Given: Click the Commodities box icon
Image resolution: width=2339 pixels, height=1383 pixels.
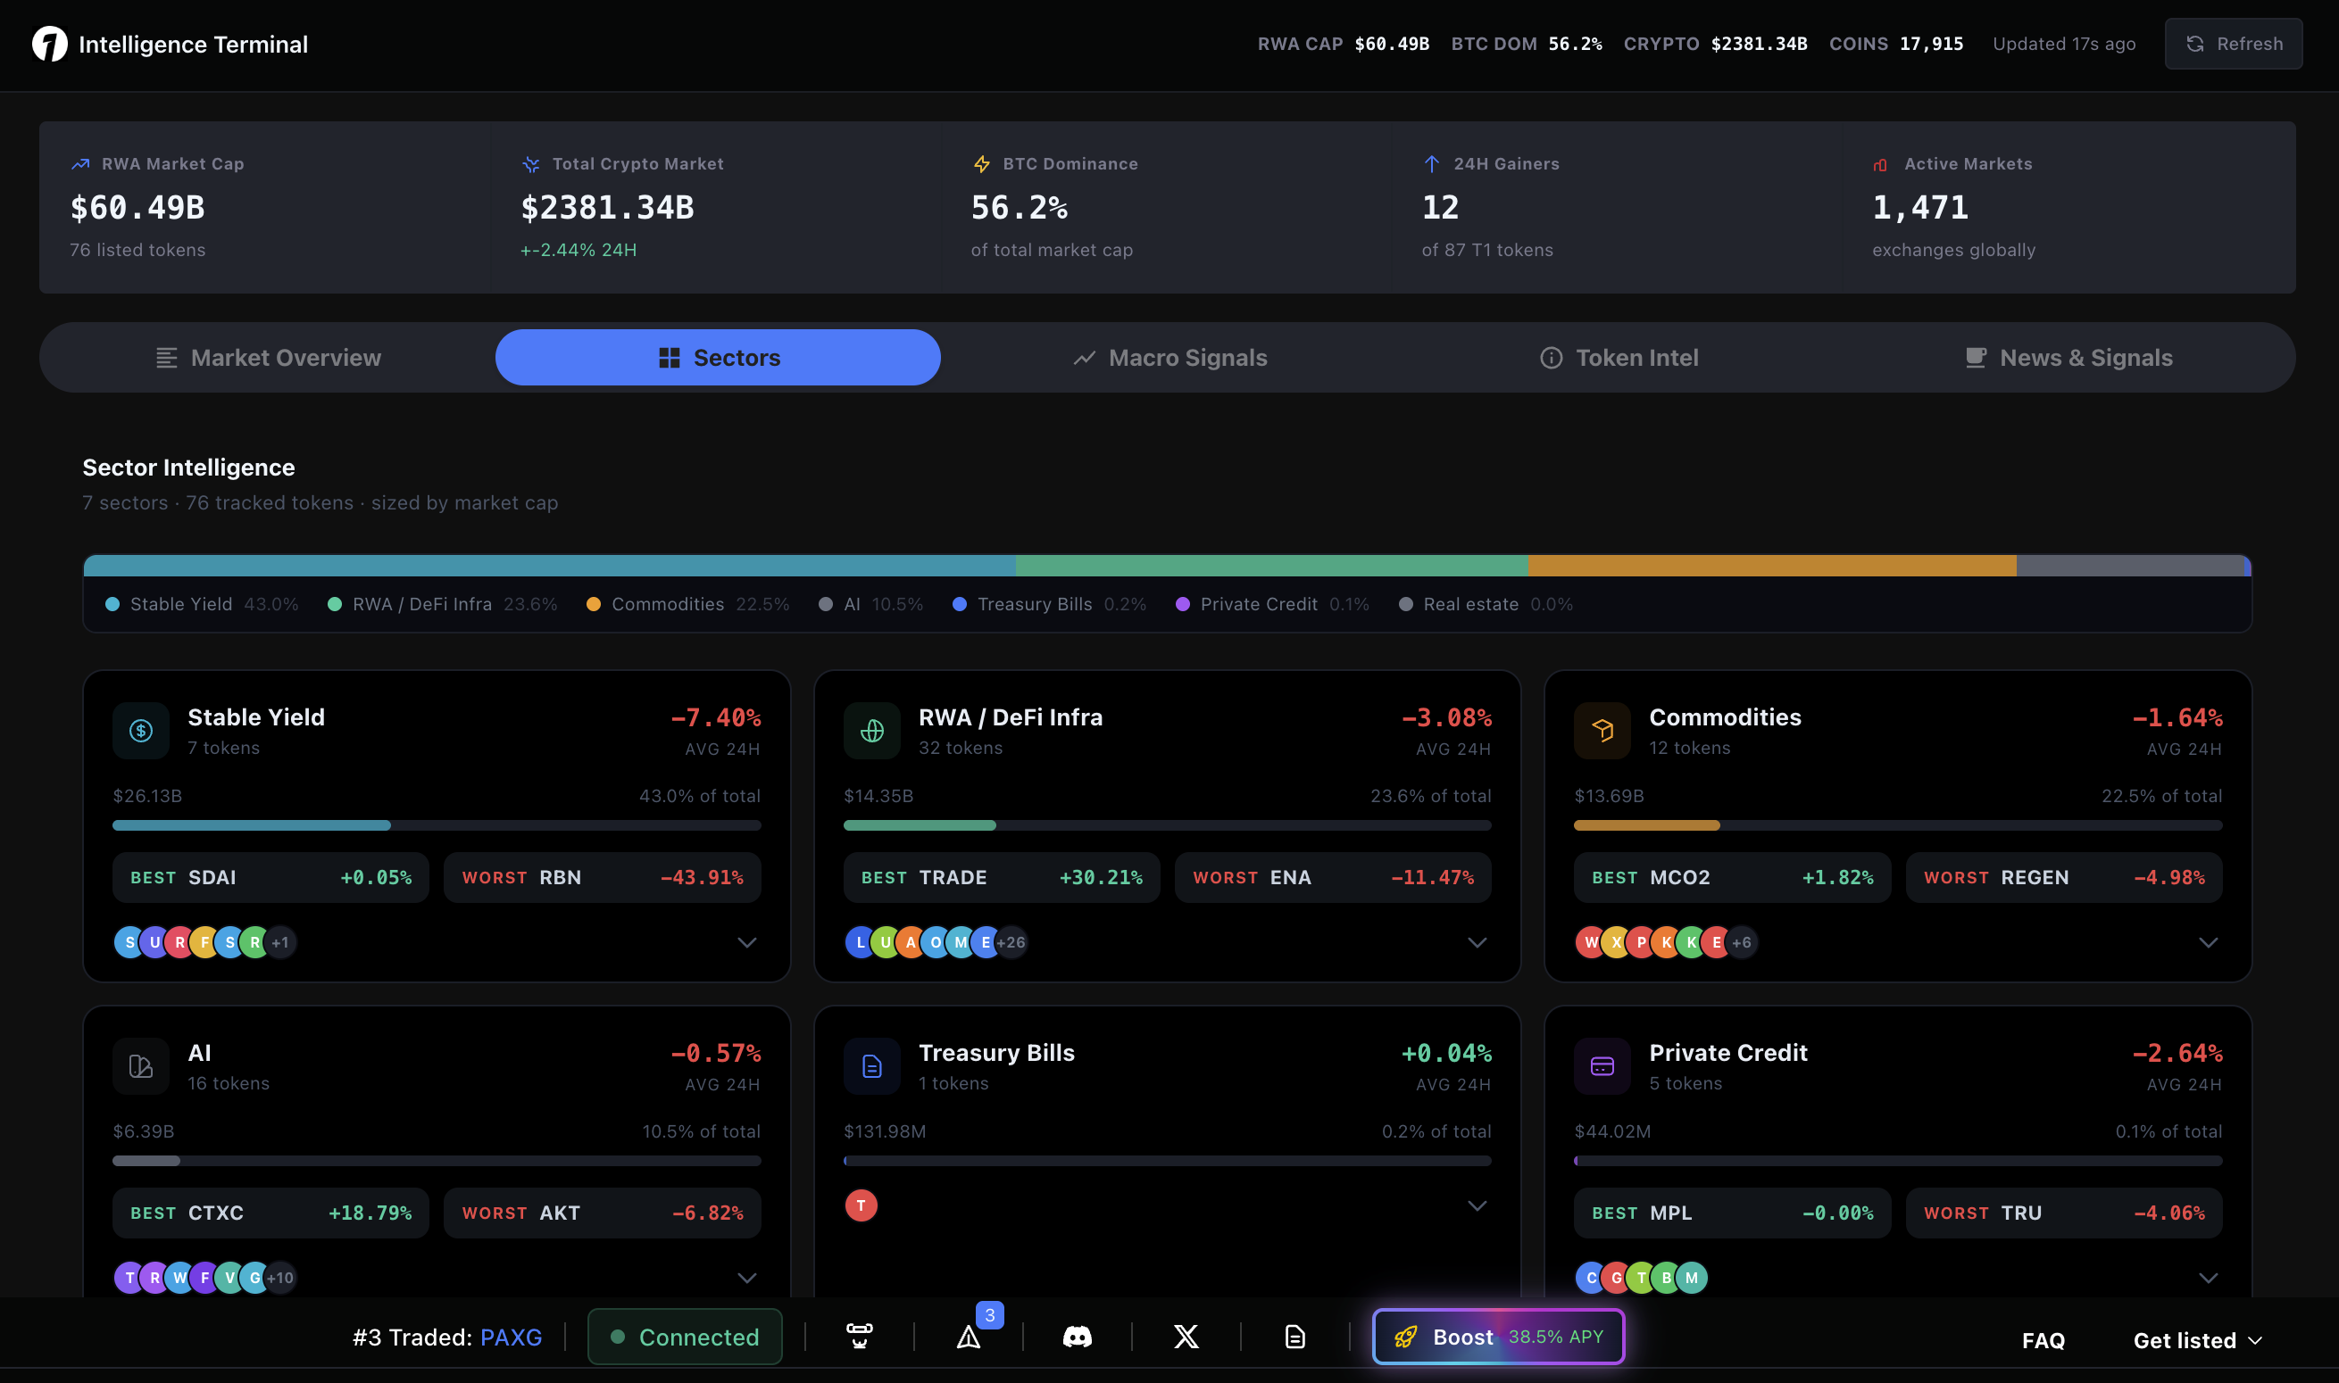Looking at the screenshot, I should (1602, 731).
